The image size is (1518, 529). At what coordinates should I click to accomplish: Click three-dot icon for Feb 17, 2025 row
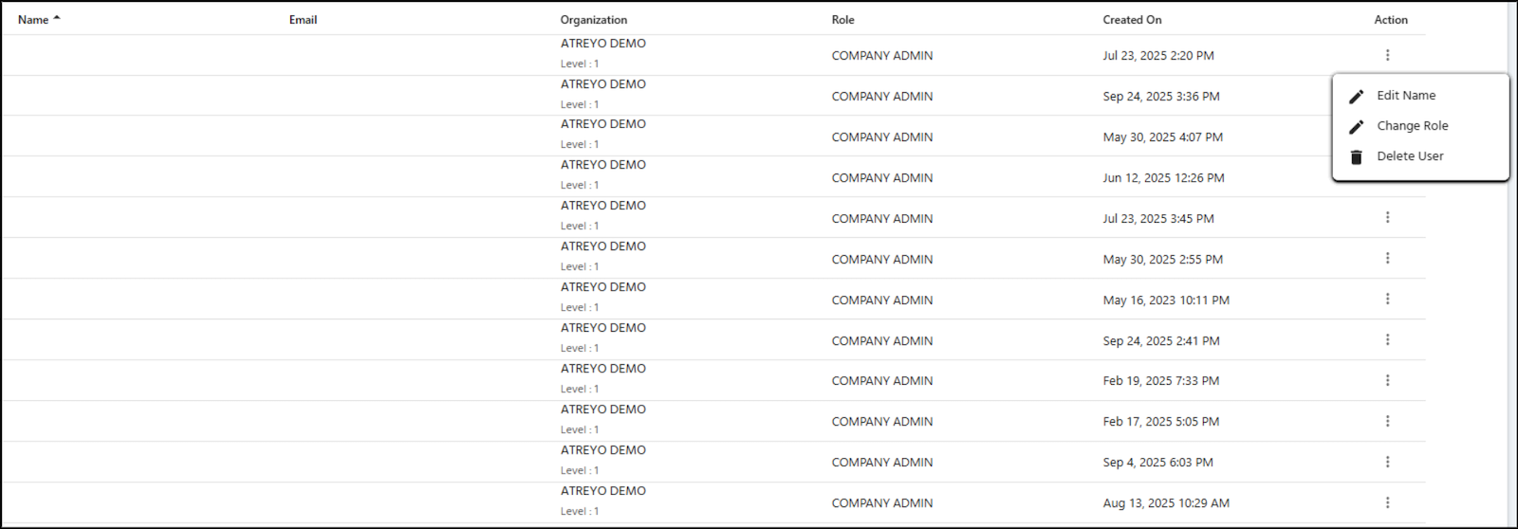tap(1387, 422)
